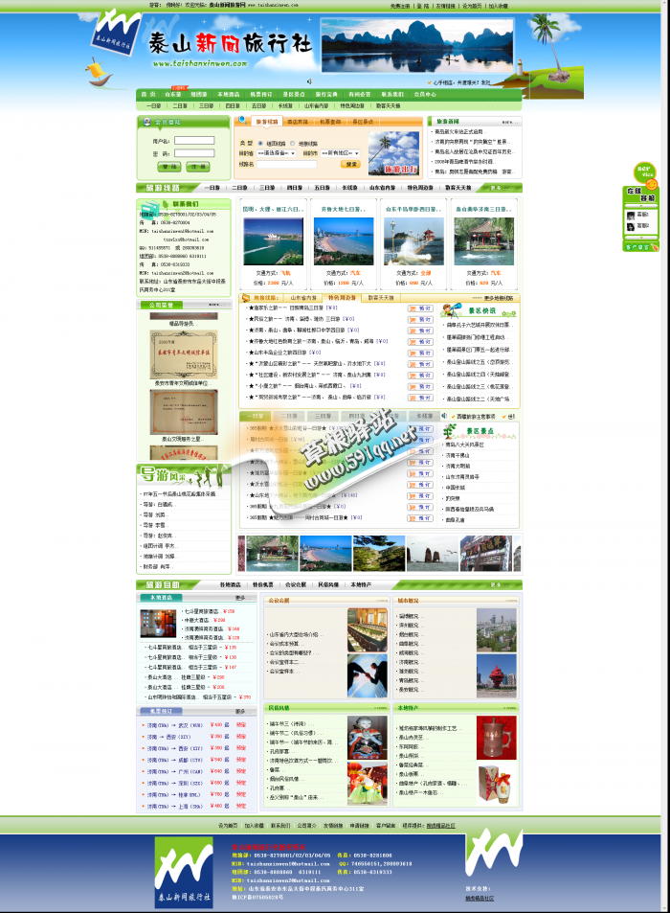Screen dimensions: 670x913
Task: Open 山东游 in the main navigation
Action: (x=172, y=94)
